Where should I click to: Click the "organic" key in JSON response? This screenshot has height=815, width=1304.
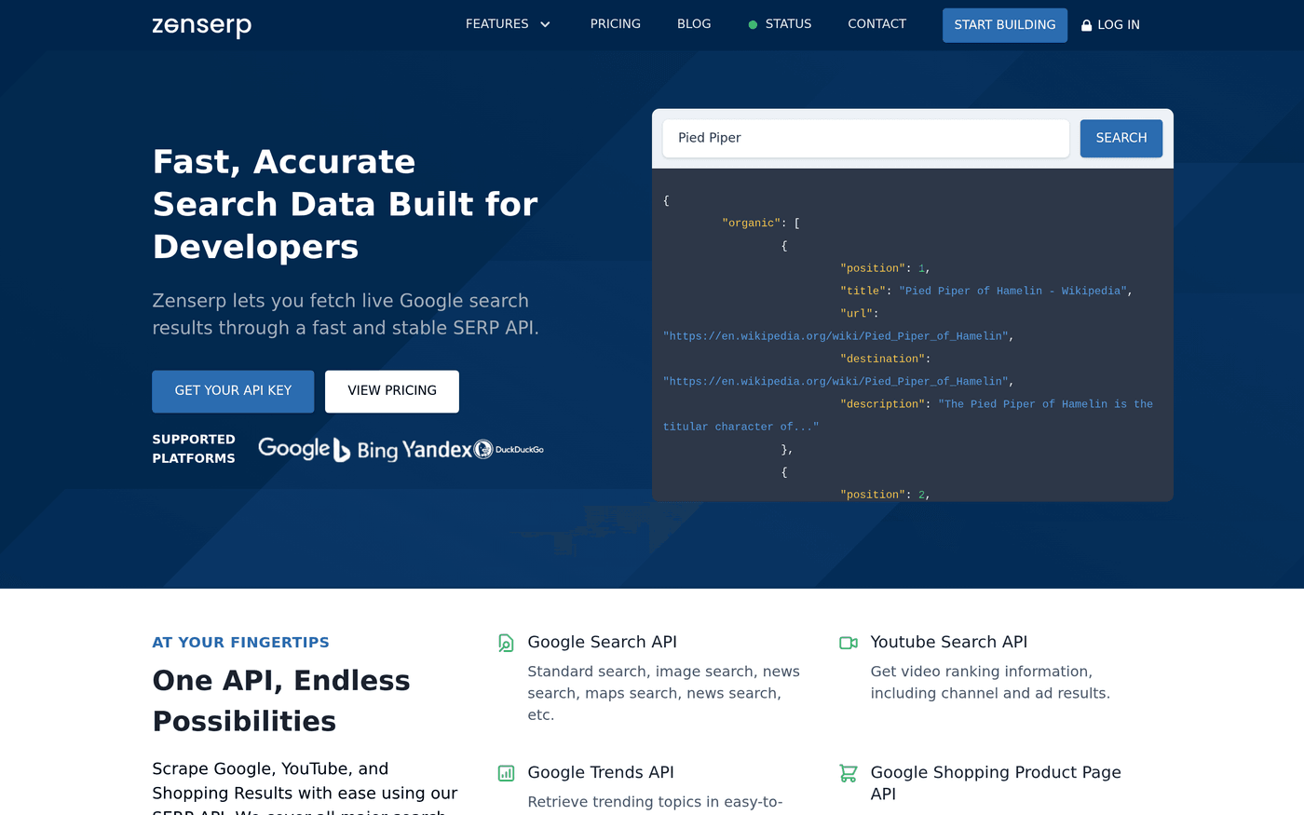[751, 224]
